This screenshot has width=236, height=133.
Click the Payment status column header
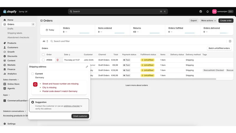pyautogui.click(x=129, y=54)
